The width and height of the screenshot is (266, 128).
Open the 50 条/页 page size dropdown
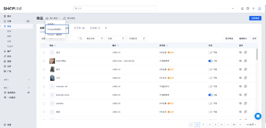[251, 124]
